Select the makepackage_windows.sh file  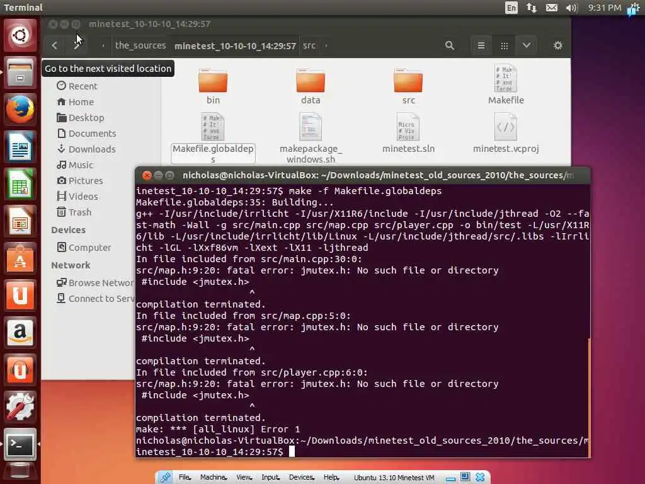(x=311, y=138)
